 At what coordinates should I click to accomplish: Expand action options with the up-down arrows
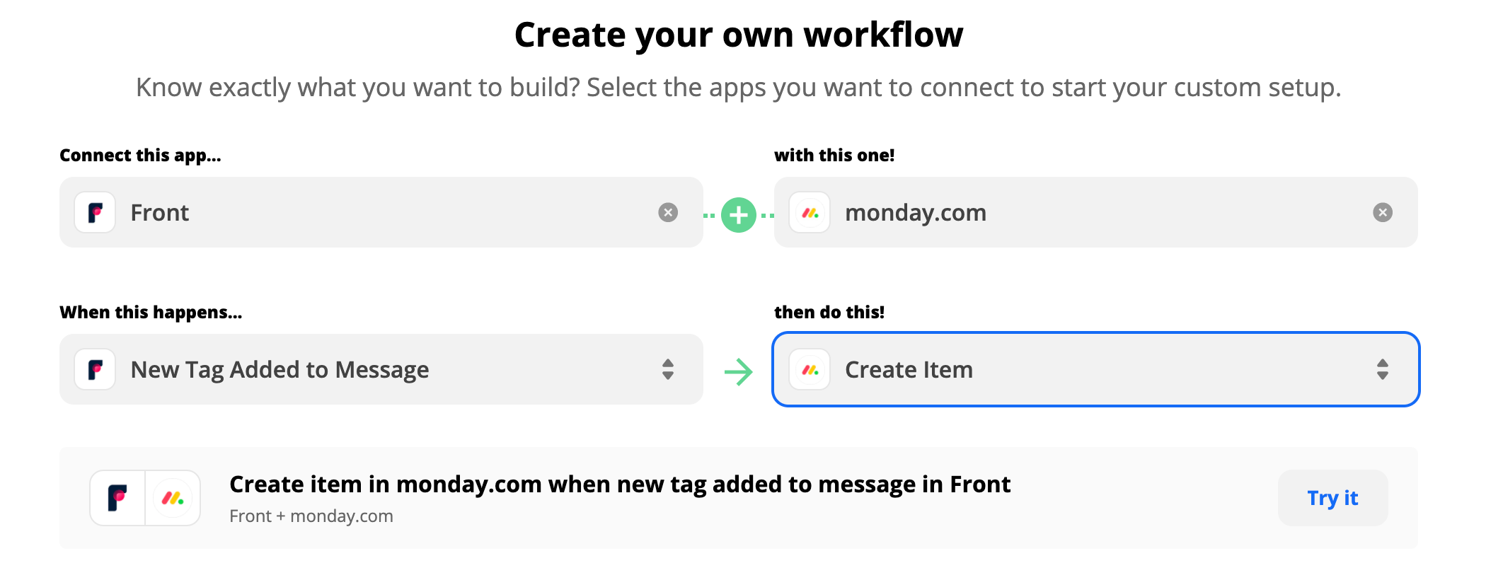click(x=1383, y=369)
